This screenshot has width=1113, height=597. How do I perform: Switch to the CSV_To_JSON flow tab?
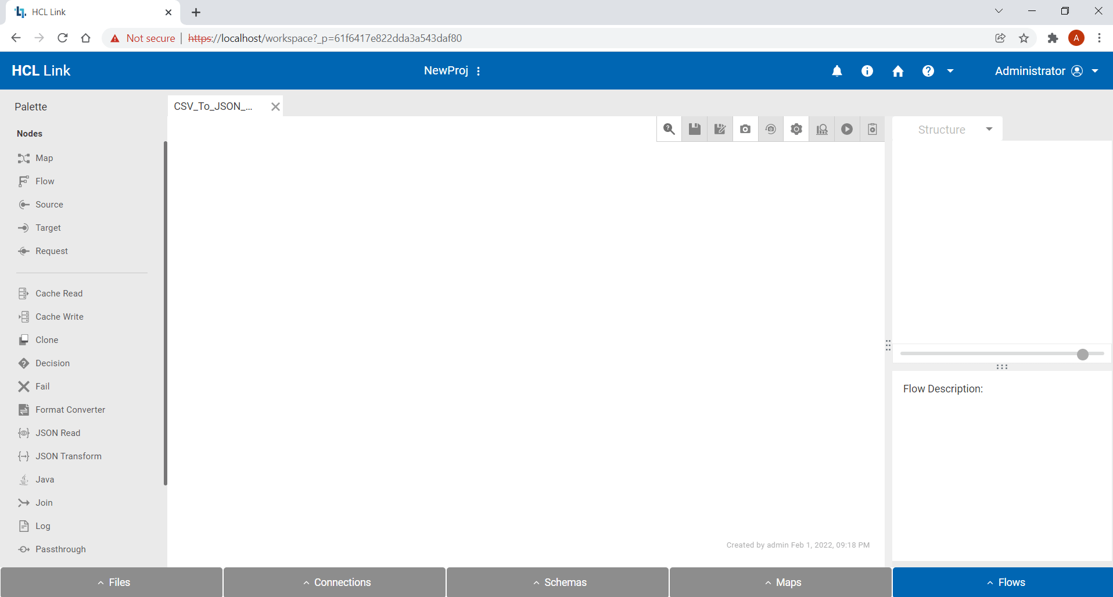[213, 106]
